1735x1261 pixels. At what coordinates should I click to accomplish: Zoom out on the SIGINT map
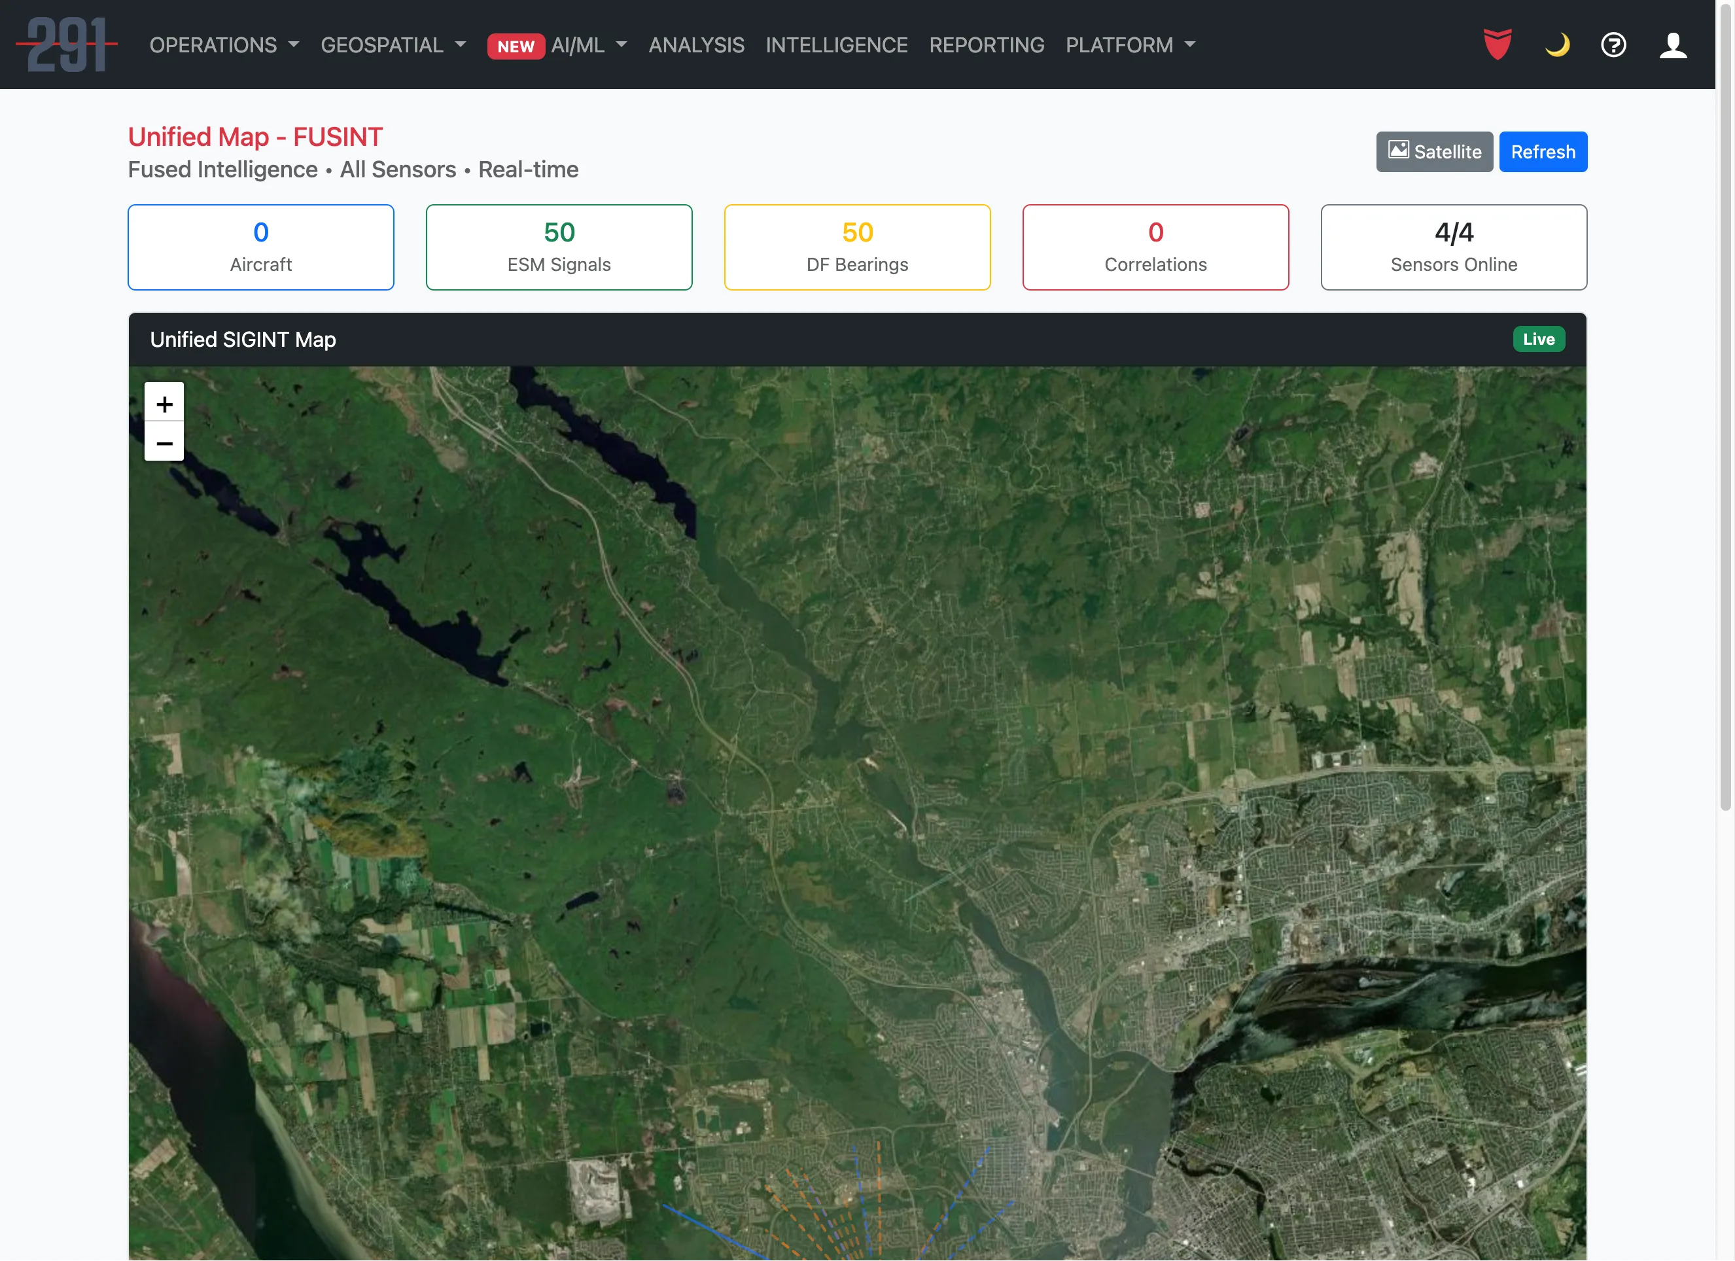[x=164, y=443]
